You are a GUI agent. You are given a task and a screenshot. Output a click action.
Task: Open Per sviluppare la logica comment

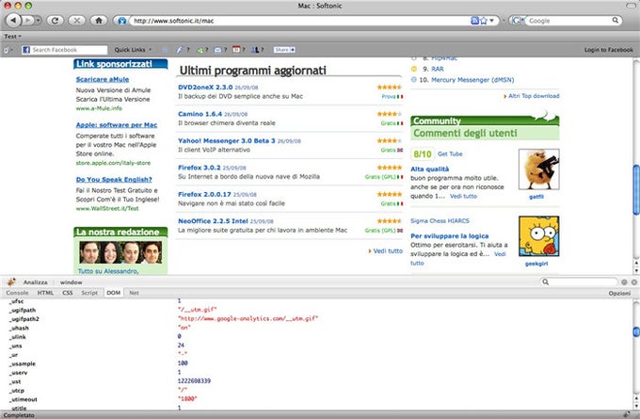pyautogui.click(x=449, y=235)
